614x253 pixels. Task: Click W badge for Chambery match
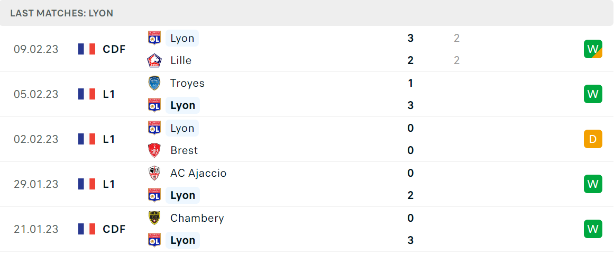click(x=593, y=229)
